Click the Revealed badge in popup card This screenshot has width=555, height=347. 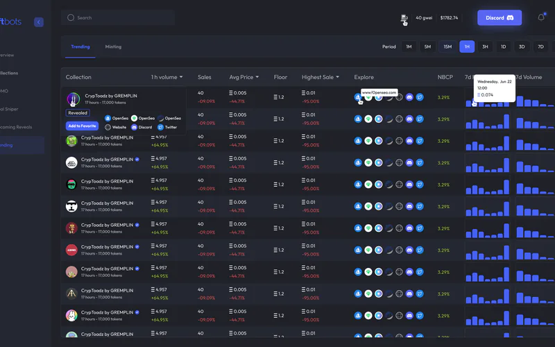78,113
